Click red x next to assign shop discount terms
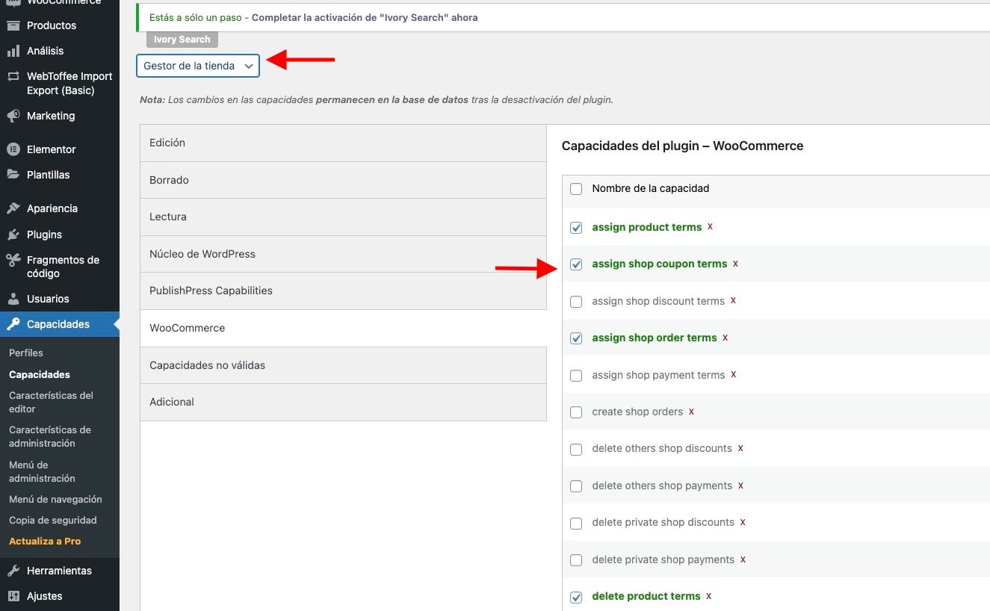The image size is (990, 611). click(x=733, y=300)
